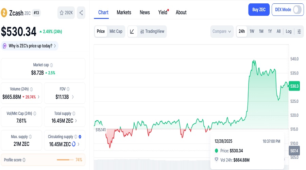Viewport: 306px width, 170px height.
Task: Expand Circulating supply details chevron
Action: (79, 144)
